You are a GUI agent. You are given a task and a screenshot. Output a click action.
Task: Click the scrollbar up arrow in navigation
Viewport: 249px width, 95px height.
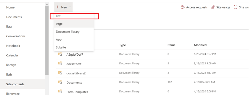point(47,4)
